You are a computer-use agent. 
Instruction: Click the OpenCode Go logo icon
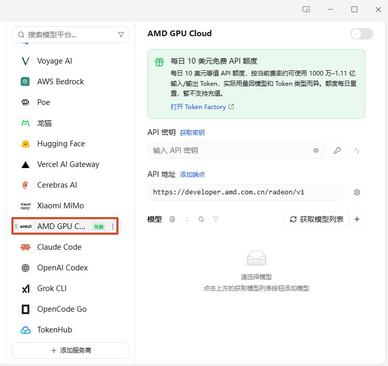(25, 309)
